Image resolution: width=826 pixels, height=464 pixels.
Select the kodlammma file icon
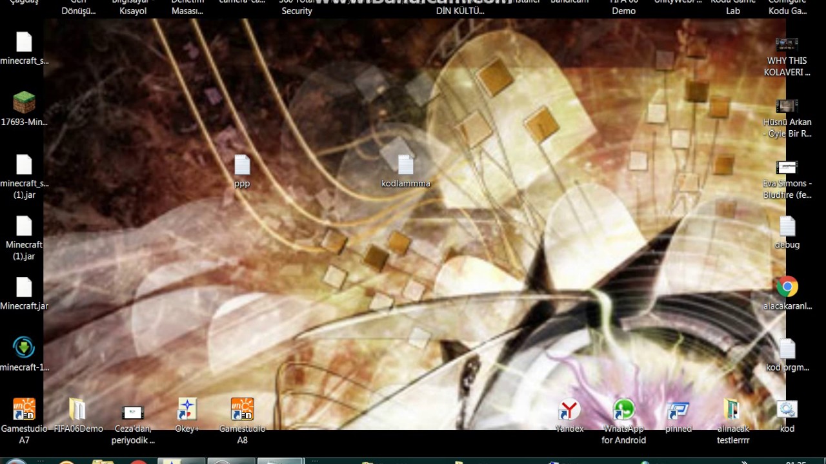406,165
